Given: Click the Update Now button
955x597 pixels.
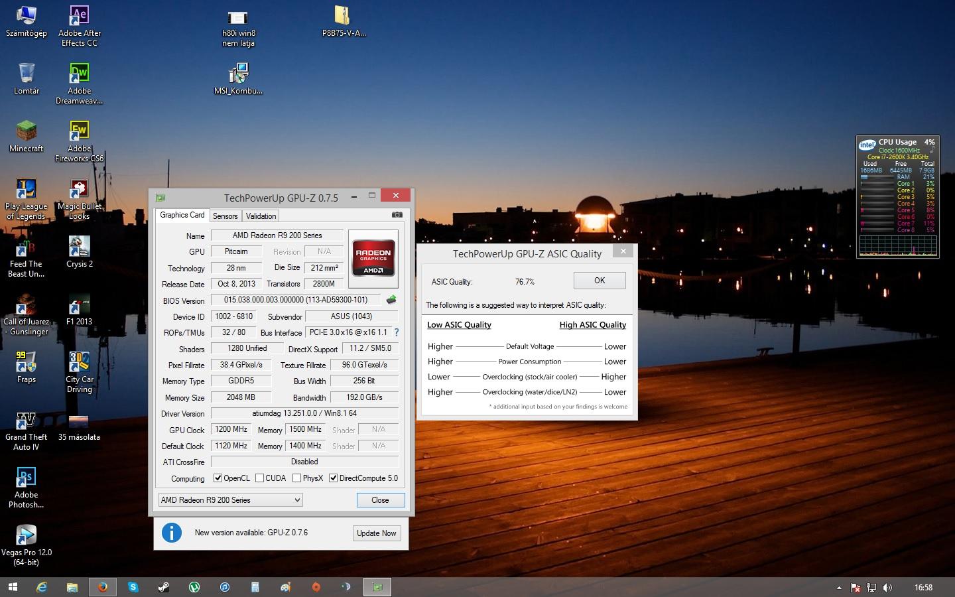Looking at the screenshot, I should pos(377,533).
